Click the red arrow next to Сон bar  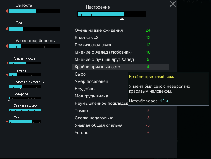pyautogui.click(x=7, y=29)
